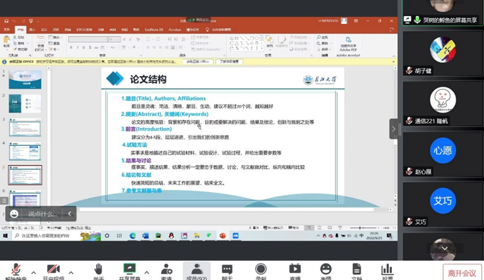Click the raise hand icon
484x280 pixels.
98,270
